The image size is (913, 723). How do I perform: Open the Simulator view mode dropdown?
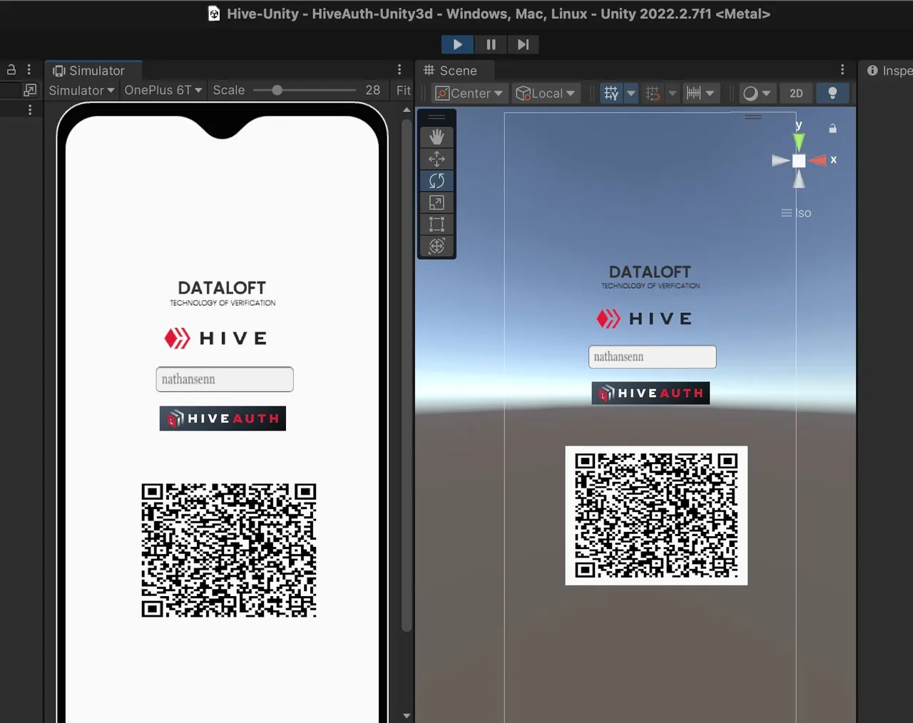pyautogui.click(x=81, y=91)
